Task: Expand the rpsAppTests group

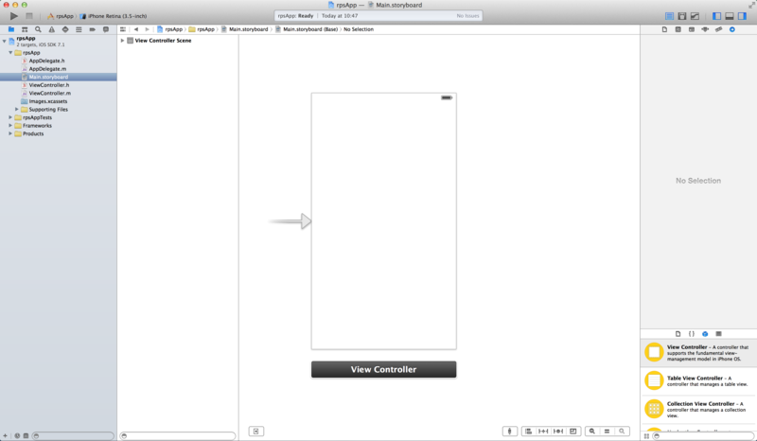Action: 10,117
